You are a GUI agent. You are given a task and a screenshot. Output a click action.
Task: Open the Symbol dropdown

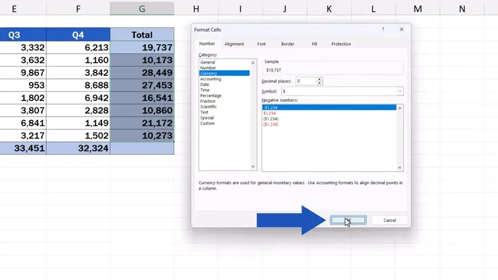[400, 92]
